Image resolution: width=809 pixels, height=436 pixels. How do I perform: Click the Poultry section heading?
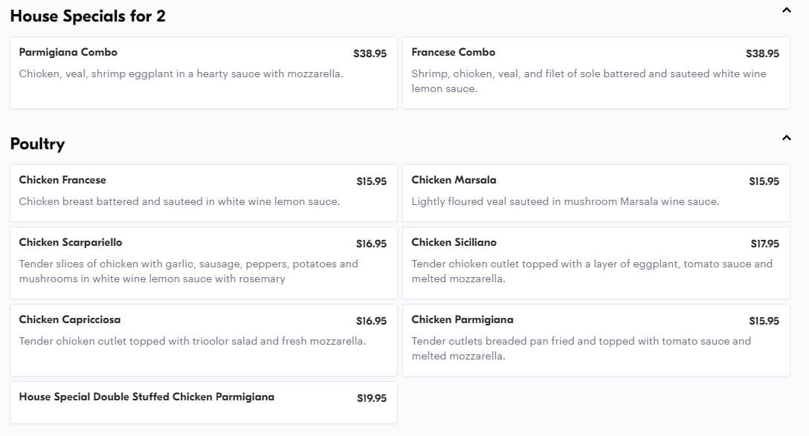coord(38,144)
